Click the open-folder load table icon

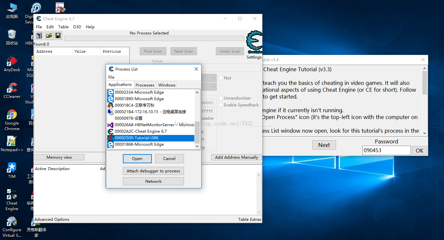point(49,36)
